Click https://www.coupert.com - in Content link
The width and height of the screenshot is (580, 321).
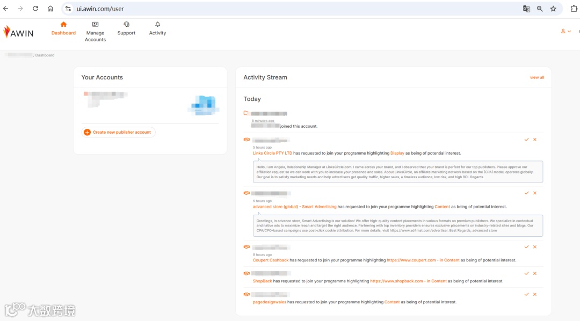pyautogui.click(x=423, y=260)
